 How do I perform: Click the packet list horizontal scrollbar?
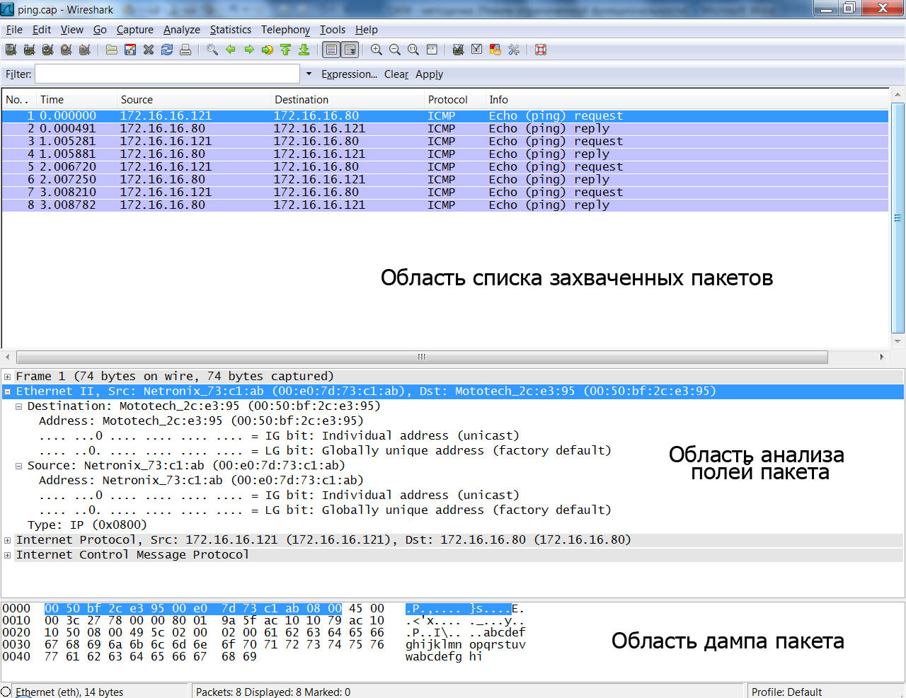[x=422, y=357]
